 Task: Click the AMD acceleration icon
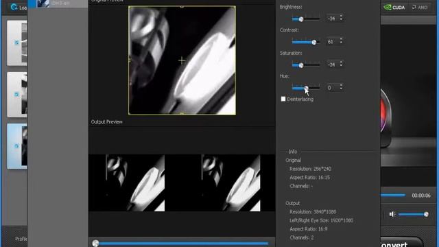pyautogui.click(x=420, y=8)
